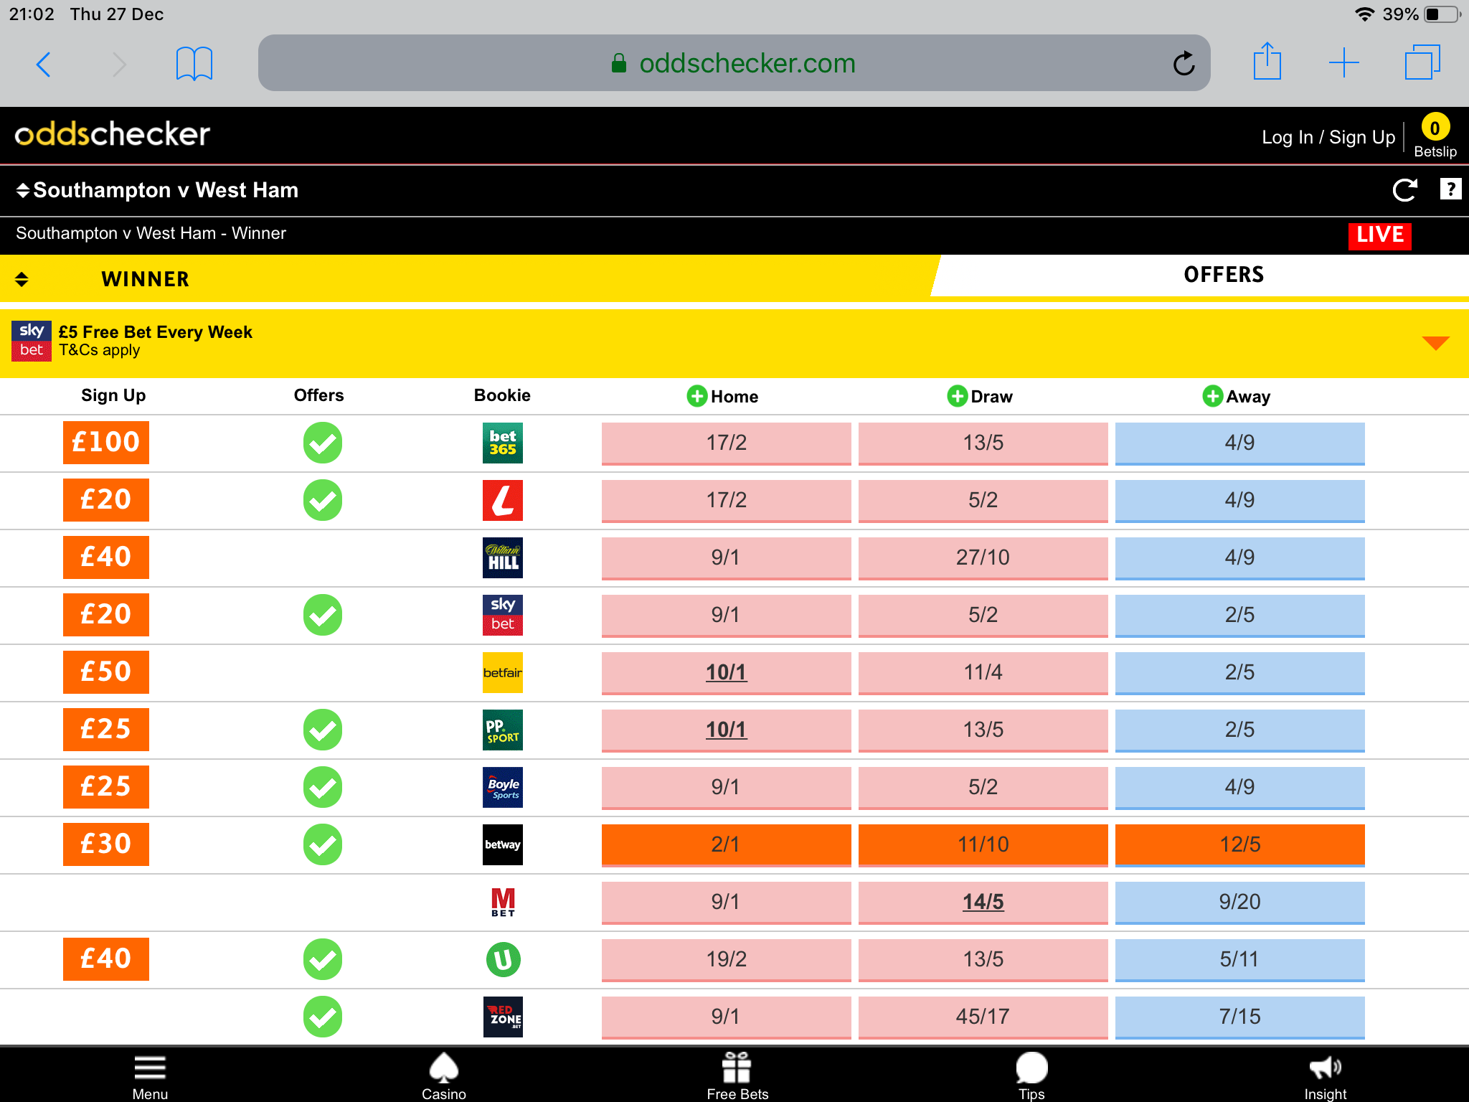
Task: Open the Boyle Sports logo
Action: 503,787
